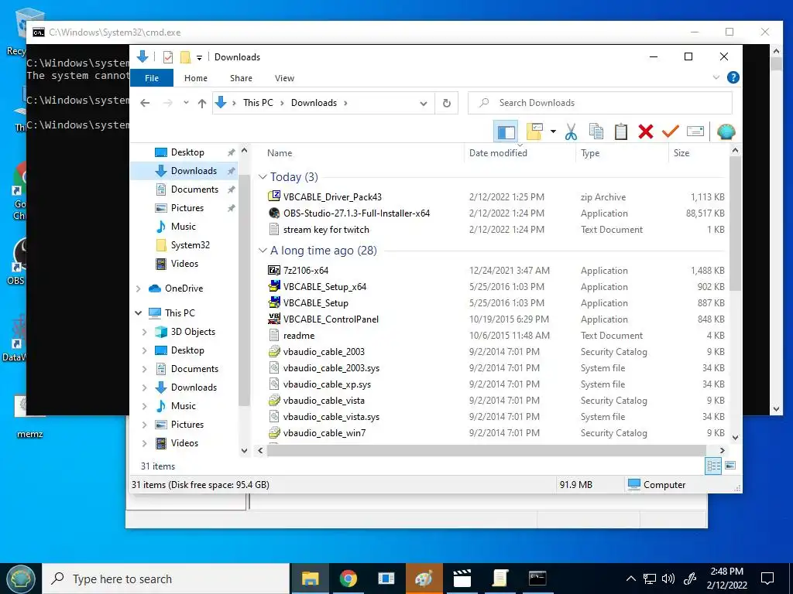Select pinned Documents in Quick access
The image size is (793, 594).
coord(194,189)
